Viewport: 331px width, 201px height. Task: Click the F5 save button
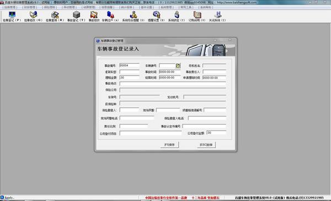[x=169, y=145]
